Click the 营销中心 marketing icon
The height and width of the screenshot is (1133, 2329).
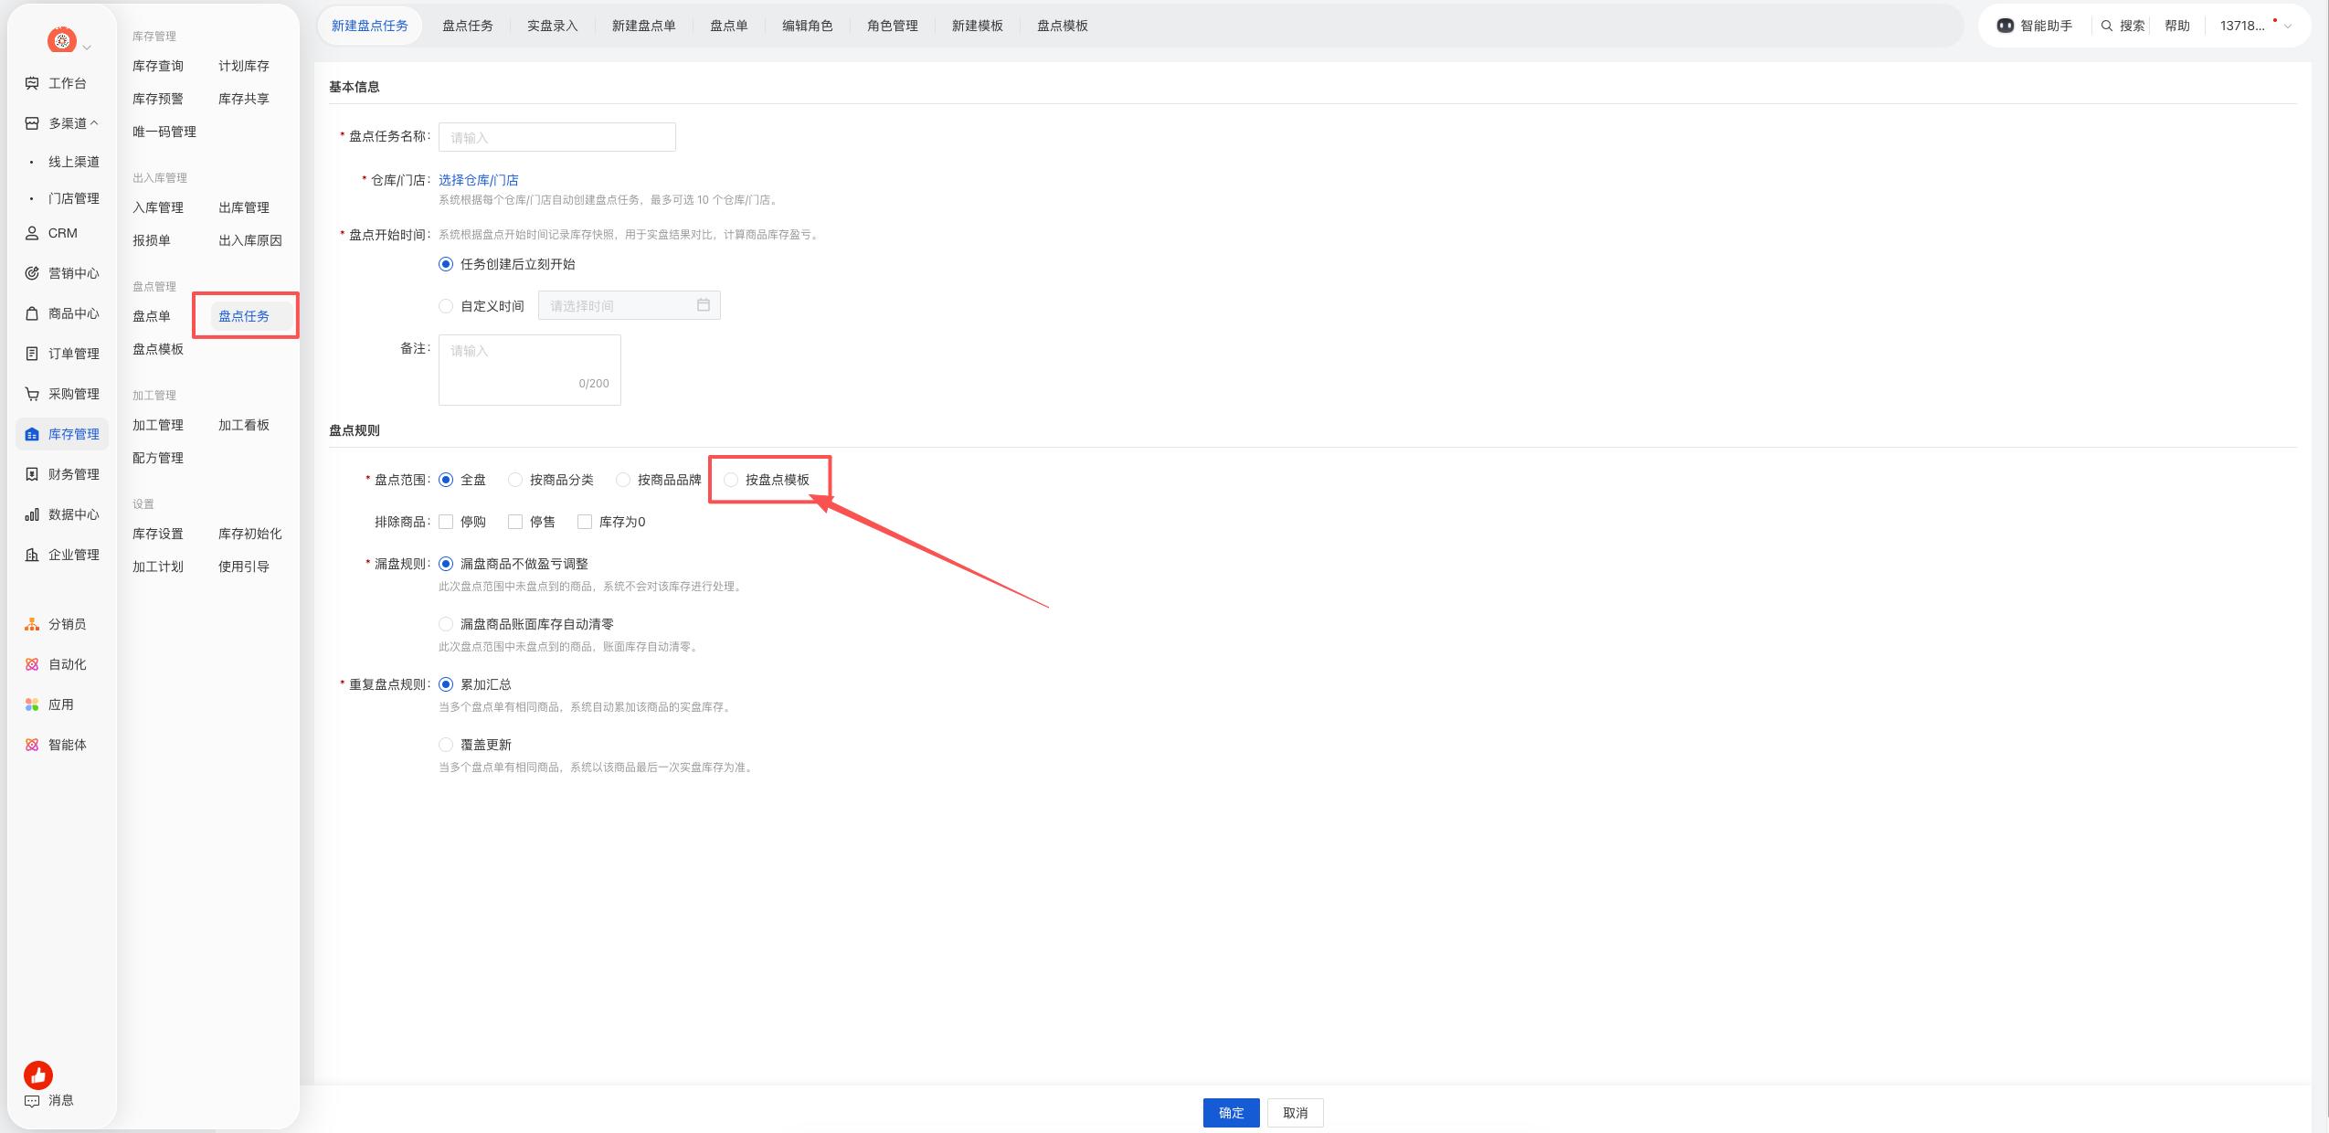tap(32, 273)
